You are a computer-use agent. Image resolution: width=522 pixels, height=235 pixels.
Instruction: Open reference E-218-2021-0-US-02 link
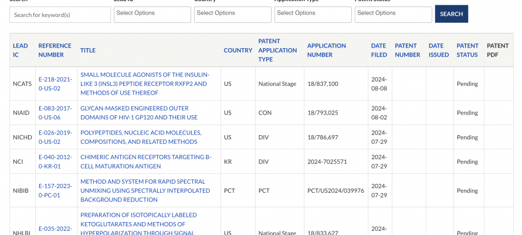coord(55,84)
